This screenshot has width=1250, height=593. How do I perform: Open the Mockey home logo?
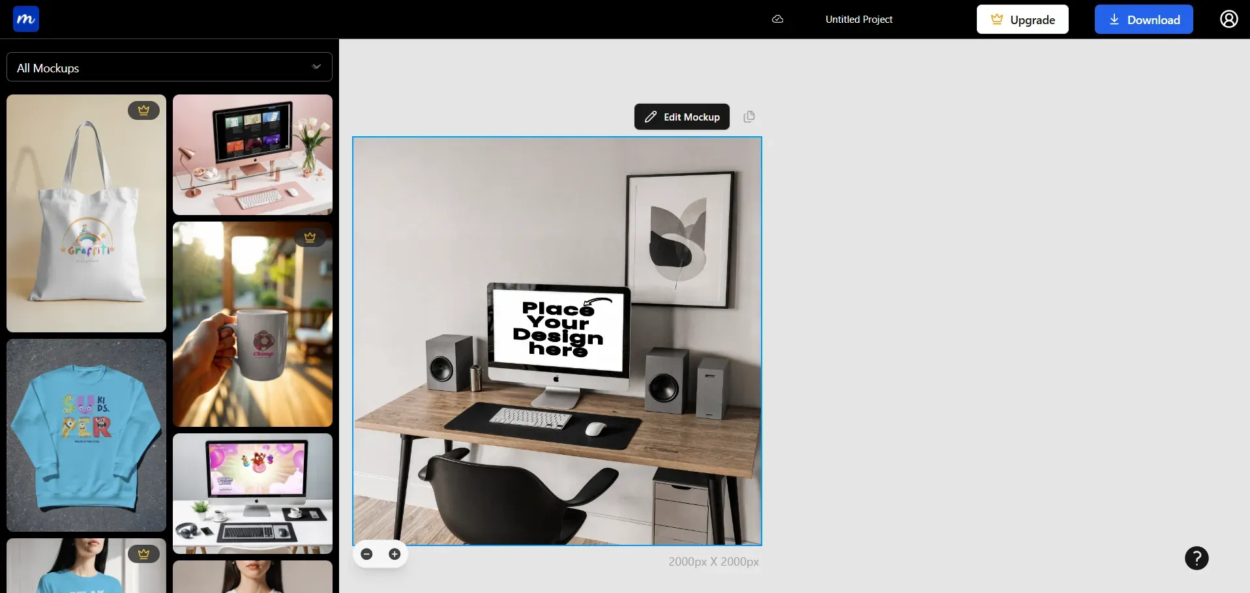tap(26, 18)
